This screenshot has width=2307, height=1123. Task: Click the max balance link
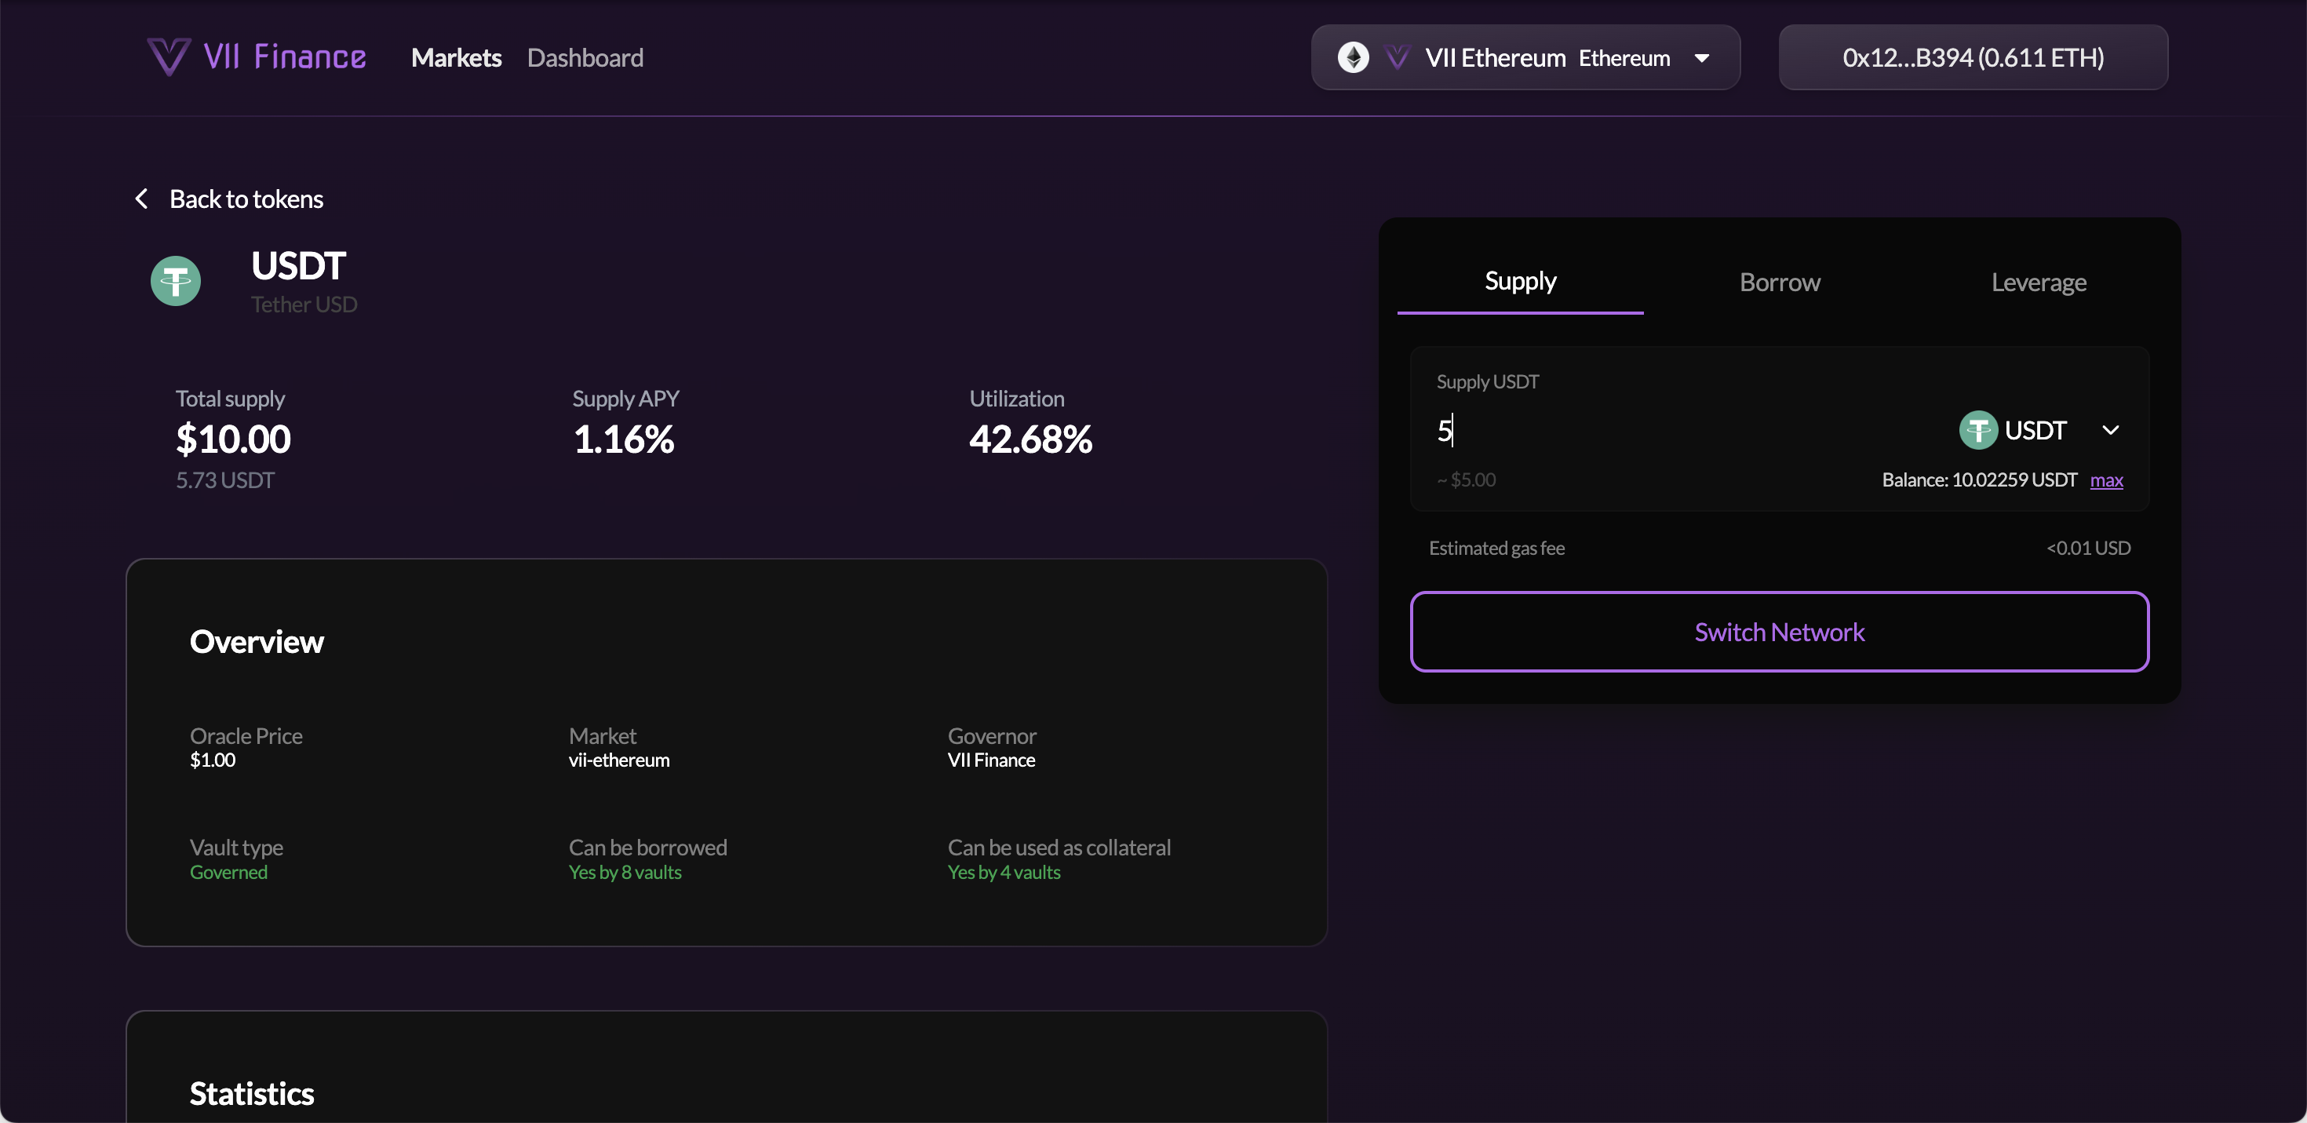(2106, 480)
